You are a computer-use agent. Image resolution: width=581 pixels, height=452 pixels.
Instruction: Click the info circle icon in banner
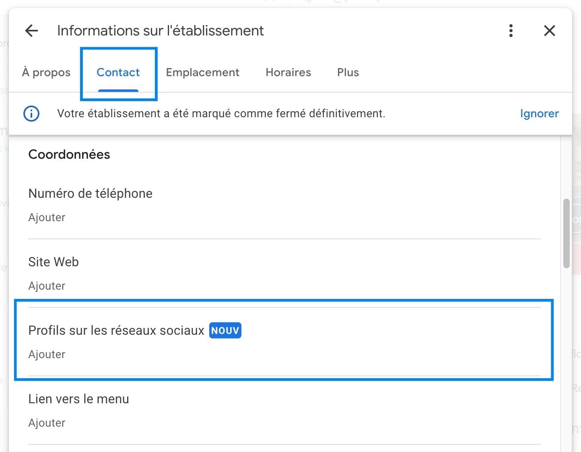point(31,114)
